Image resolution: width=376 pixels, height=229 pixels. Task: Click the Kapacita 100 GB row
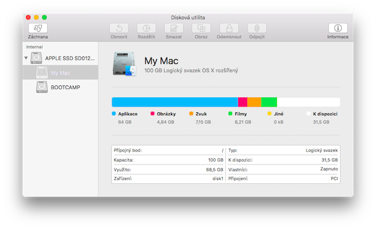[x=169, y=160]
